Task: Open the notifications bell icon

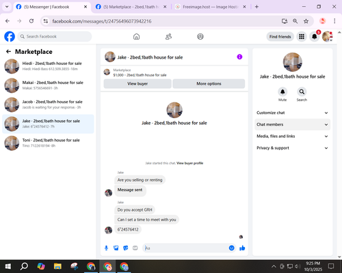Action: 315,36
